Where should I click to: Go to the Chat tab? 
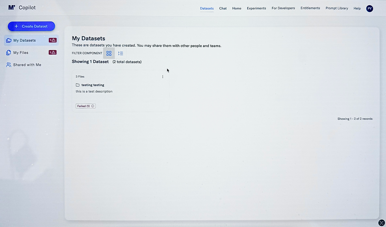tap(223, 8)
